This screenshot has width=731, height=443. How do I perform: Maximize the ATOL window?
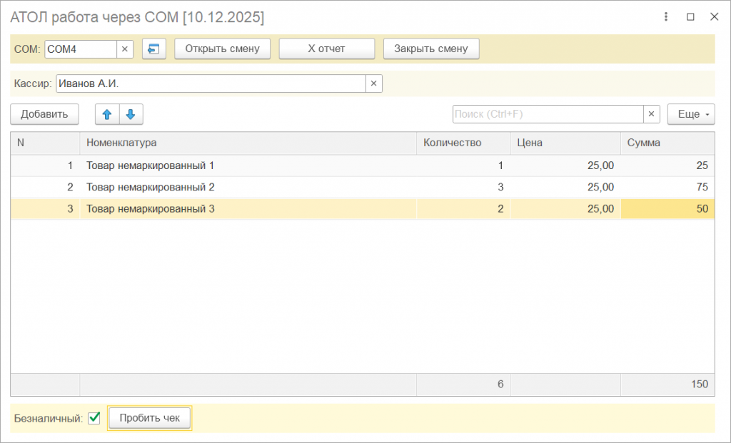[690, 16]
